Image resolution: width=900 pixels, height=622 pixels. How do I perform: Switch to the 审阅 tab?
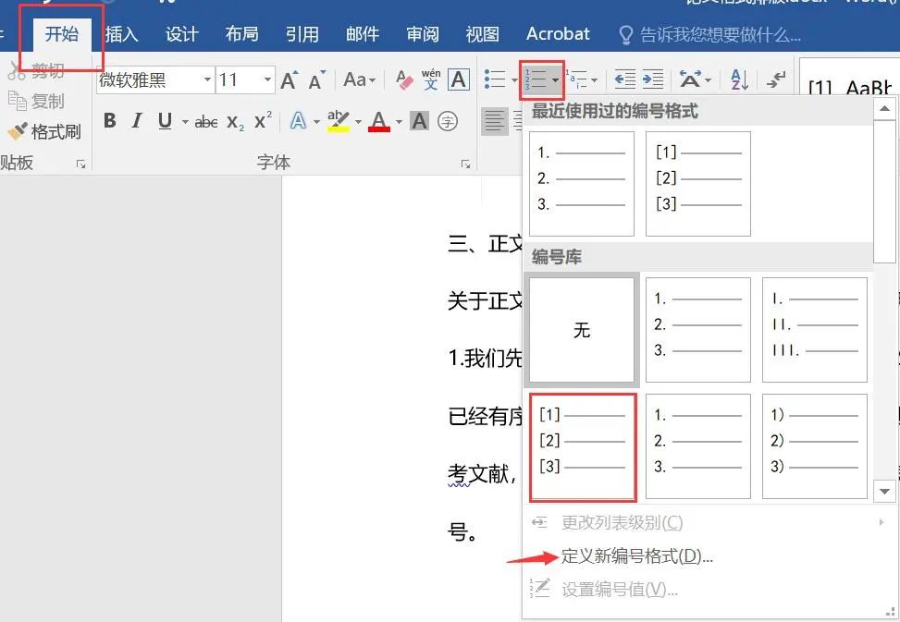pyautogui.click(x=423, y=34)
